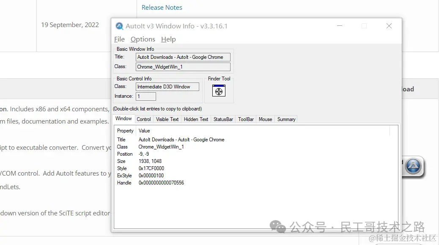The image size is (439, 245).
Task: Select the Style row value 0x17CF0000
Action: pyautogui.click(x=151, y=168)
